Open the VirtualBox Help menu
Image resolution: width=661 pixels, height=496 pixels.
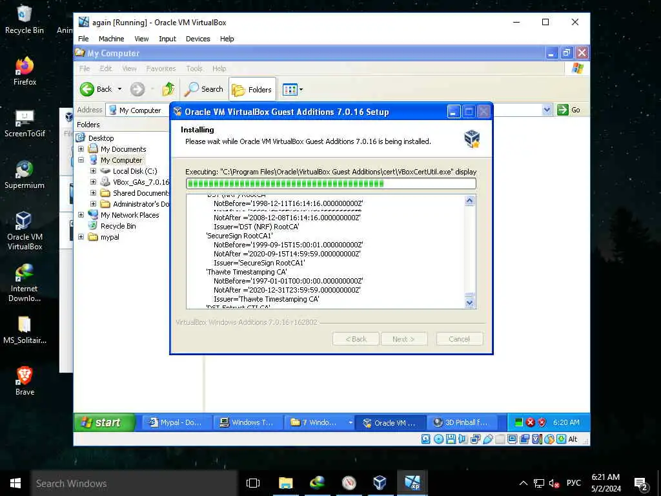tap(227, 39)
